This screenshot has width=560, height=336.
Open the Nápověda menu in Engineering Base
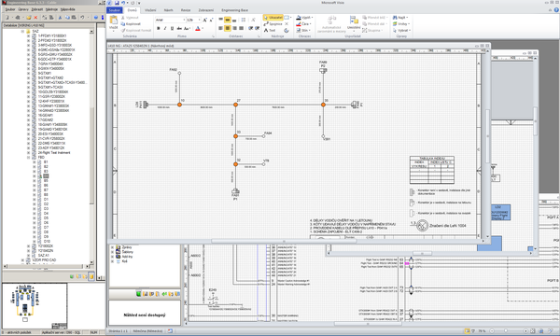(68, 9)
